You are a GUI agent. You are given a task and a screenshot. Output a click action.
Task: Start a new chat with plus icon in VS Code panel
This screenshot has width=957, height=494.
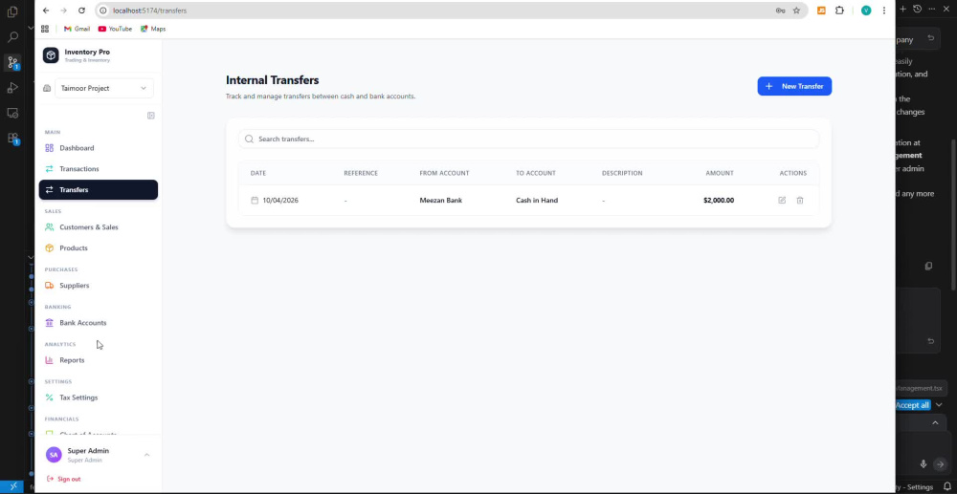[903, 9]
